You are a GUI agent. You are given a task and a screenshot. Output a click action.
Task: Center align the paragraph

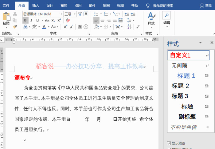[102, 21]
